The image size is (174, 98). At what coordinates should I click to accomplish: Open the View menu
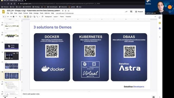[15, 13]
